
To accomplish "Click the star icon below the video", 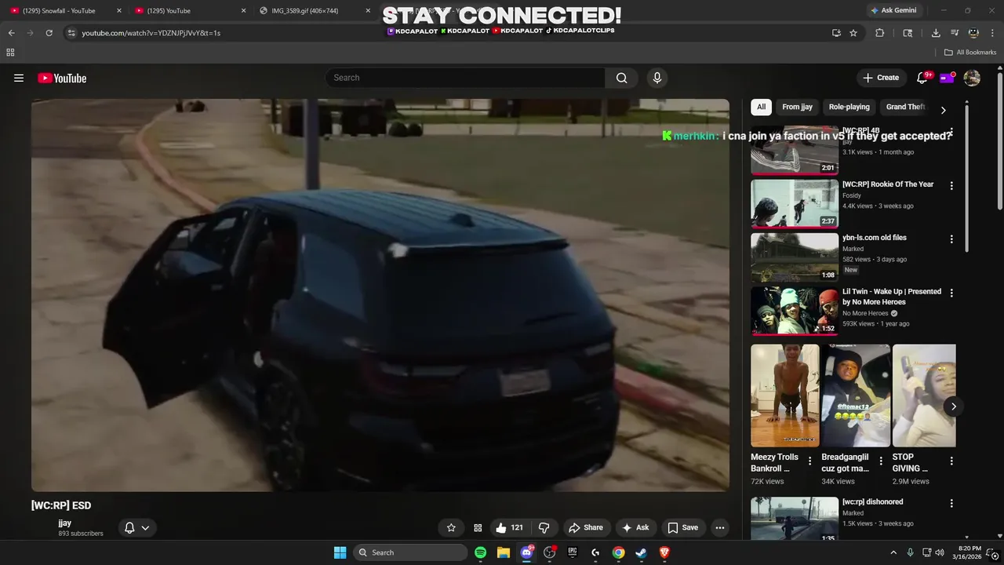I will [451, 527].
